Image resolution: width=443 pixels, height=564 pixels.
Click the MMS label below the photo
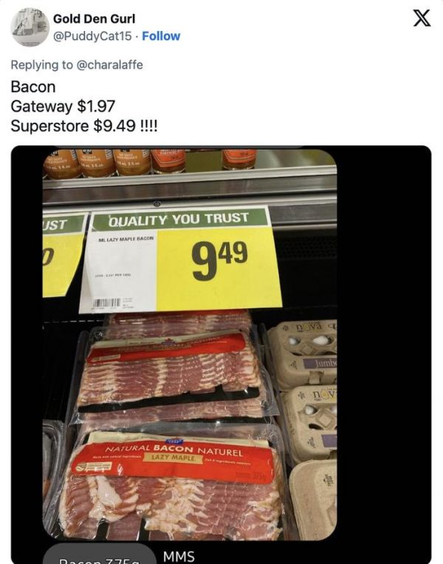click(x=178, y=556)
